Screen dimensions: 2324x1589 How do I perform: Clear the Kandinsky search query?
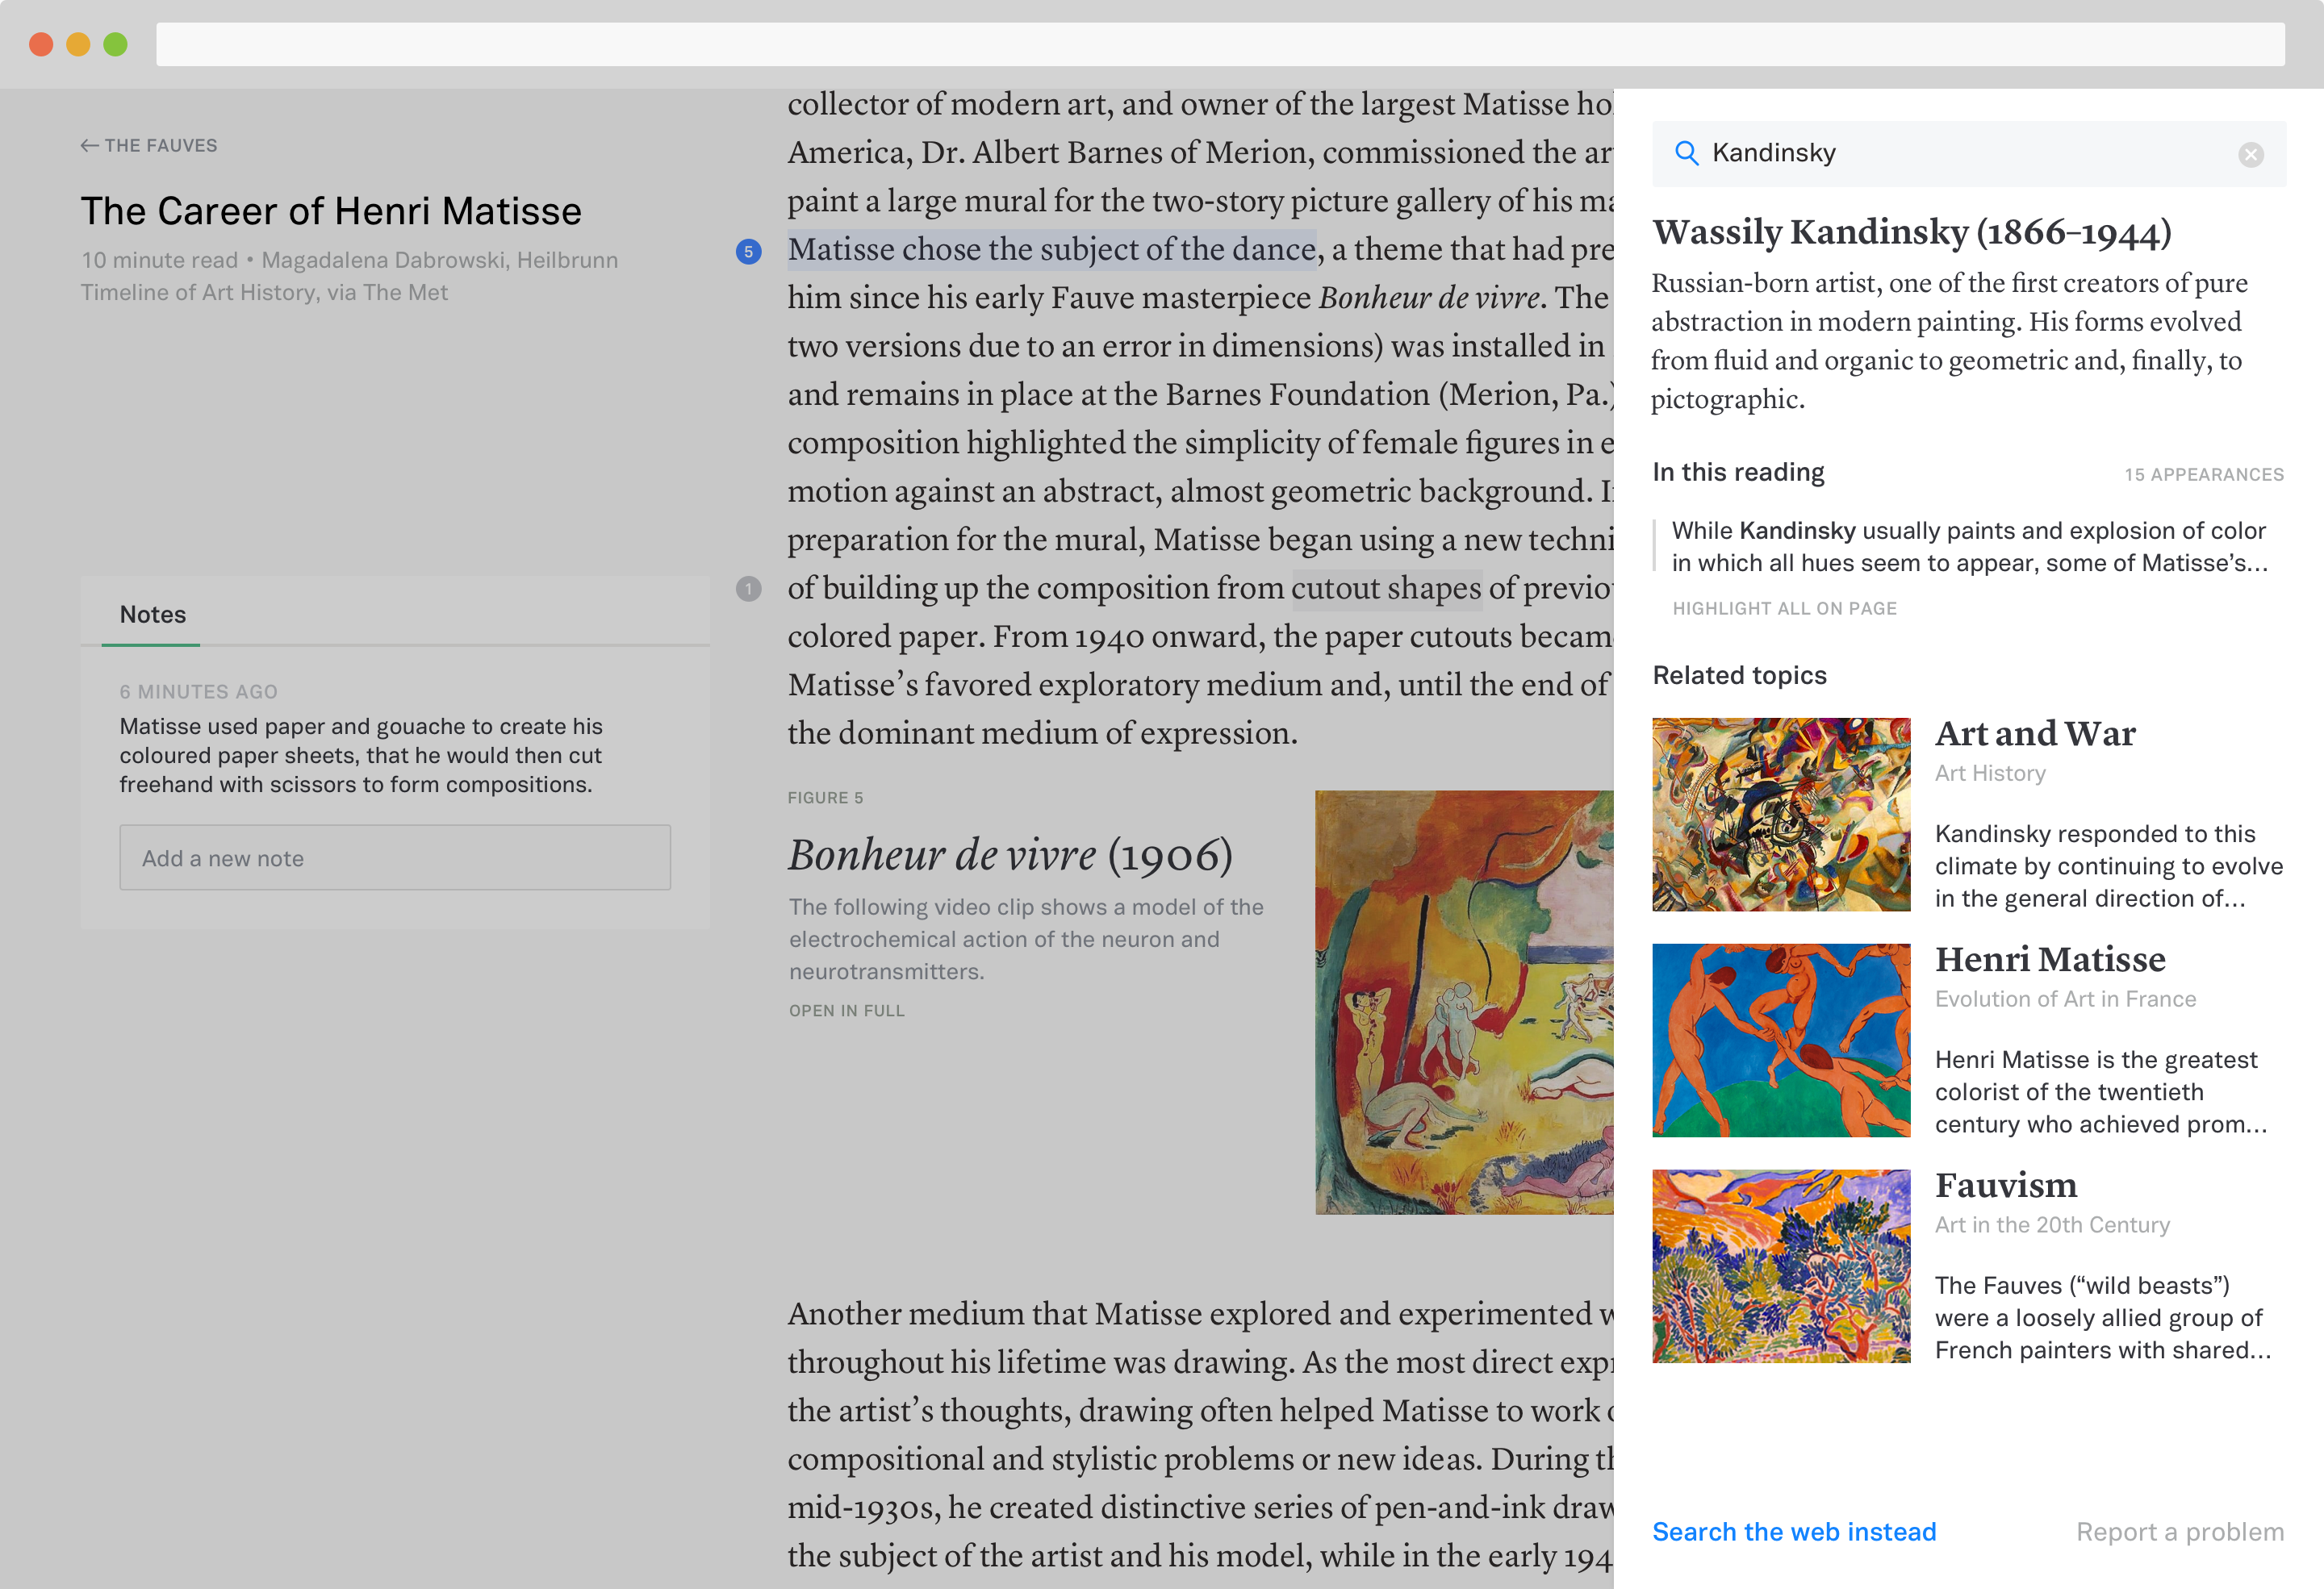point(2250,154)
